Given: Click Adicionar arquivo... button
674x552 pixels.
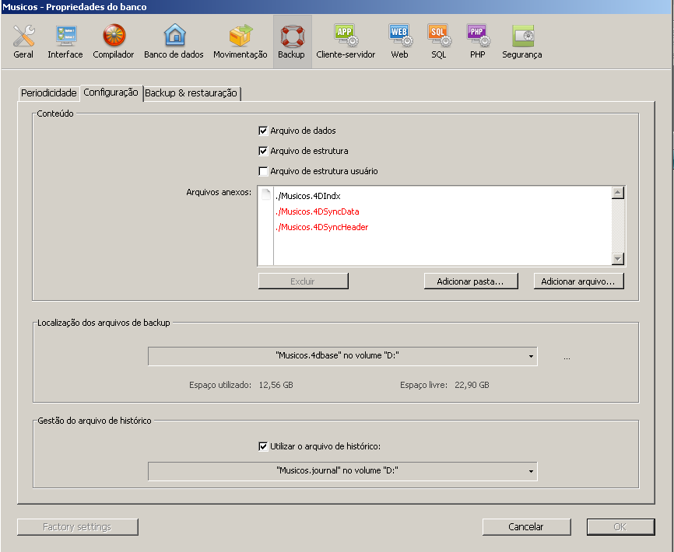Looking at the screenshot, I should pyautogui.click(x=578, y=281).
